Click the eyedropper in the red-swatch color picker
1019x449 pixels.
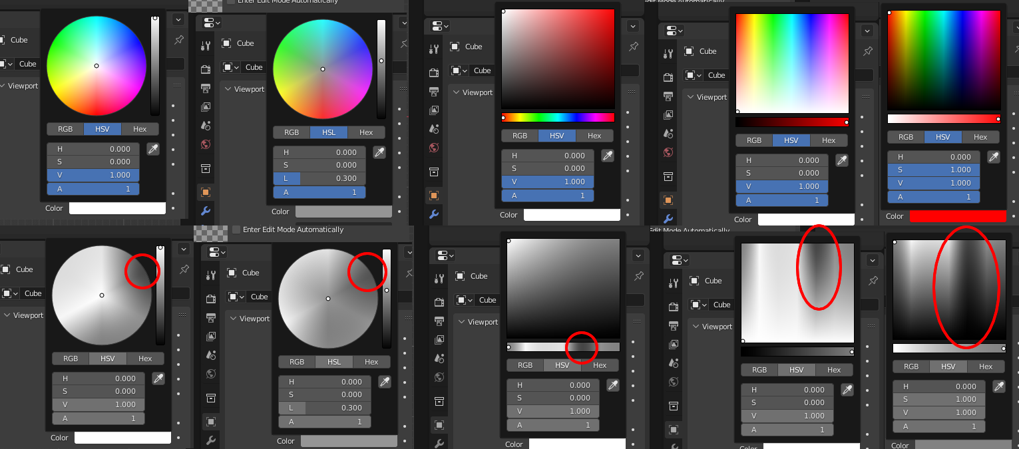pos(994,157)
